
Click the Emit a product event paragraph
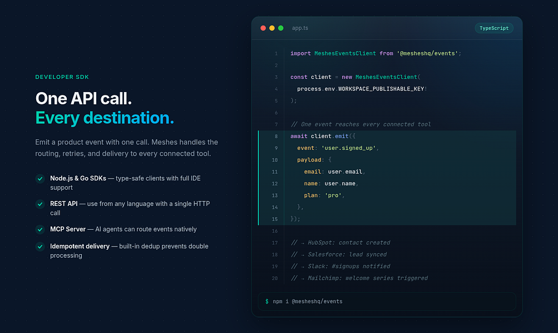[x=127, y=148]
